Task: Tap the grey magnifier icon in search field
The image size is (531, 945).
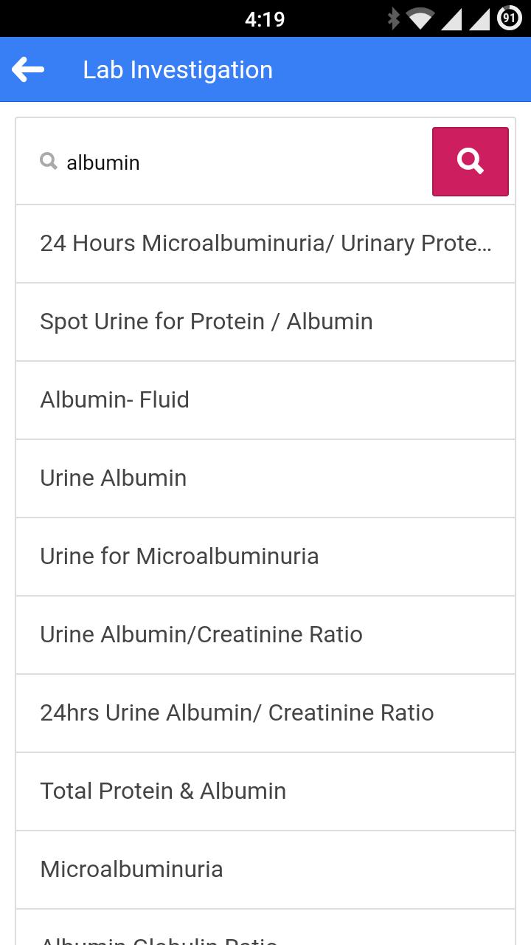Action: click(49, 161)
